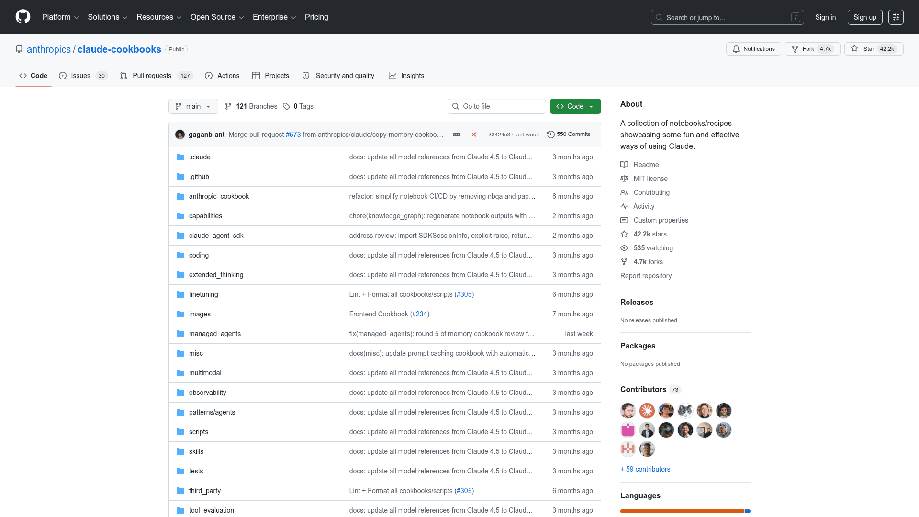Expand the Platform menu

click(60, 17)
